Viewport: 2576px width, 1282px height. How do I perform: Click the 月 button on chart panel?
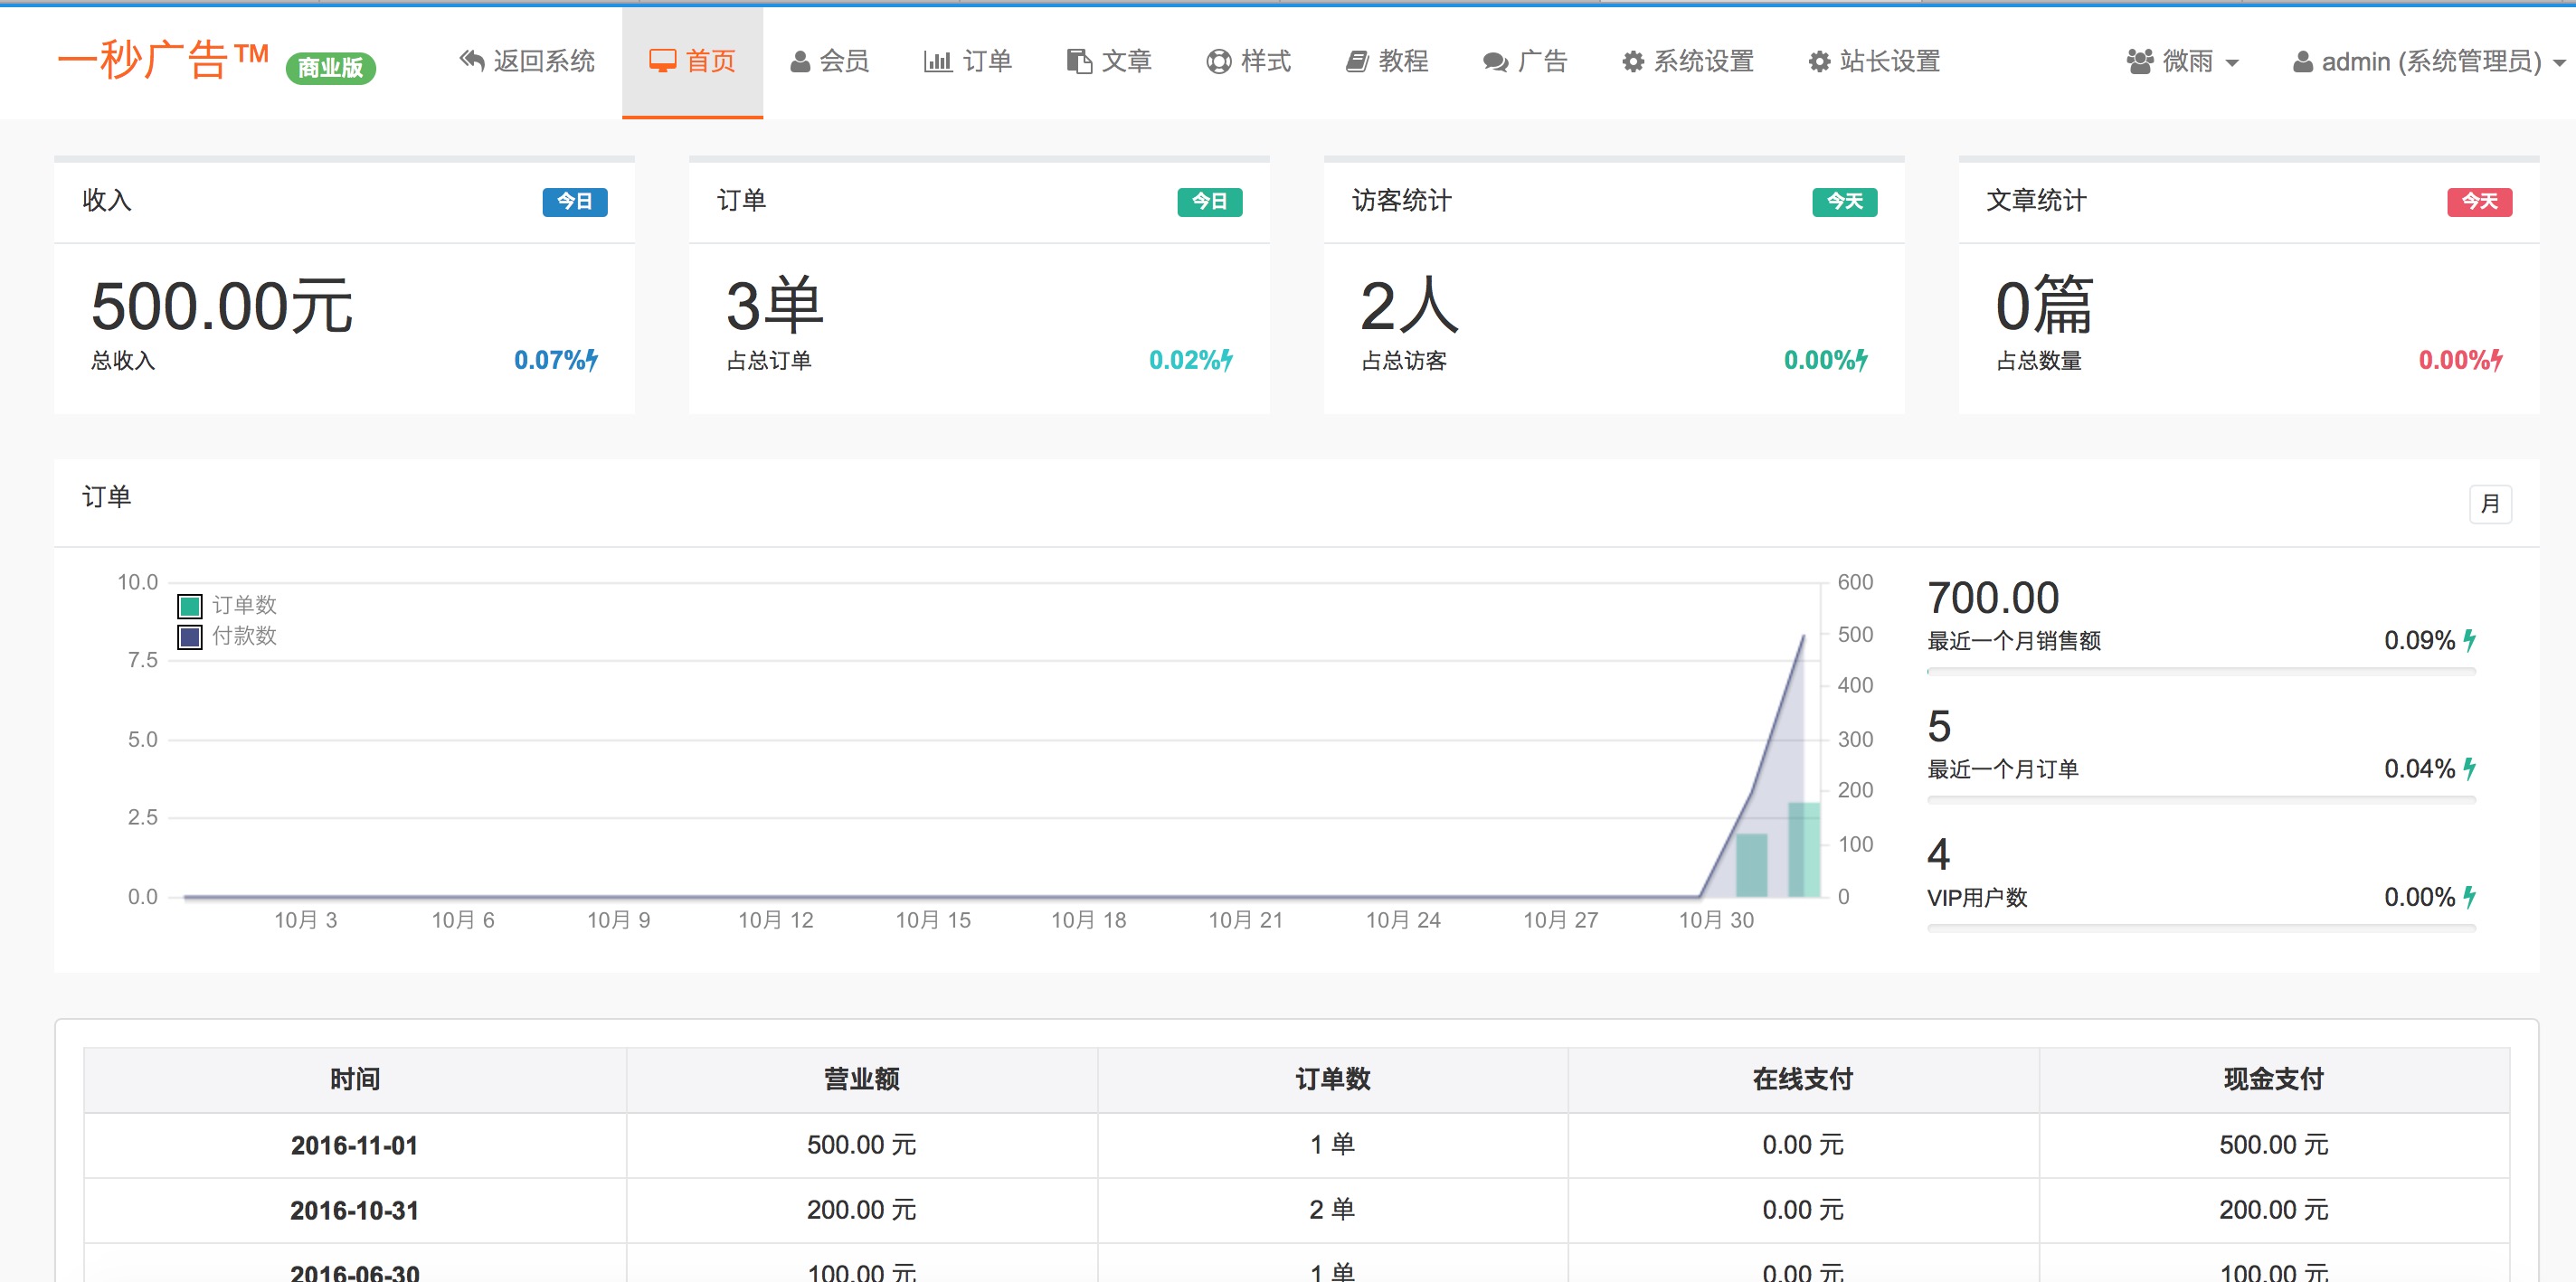2490,504
